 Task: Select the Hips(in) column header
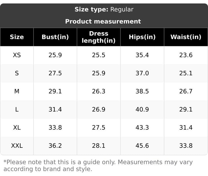[142, 37]
